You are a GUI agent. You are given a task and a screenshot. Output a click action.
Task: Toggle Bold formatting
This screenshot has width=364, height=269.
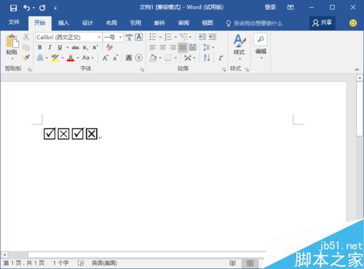tap(40, 47)
